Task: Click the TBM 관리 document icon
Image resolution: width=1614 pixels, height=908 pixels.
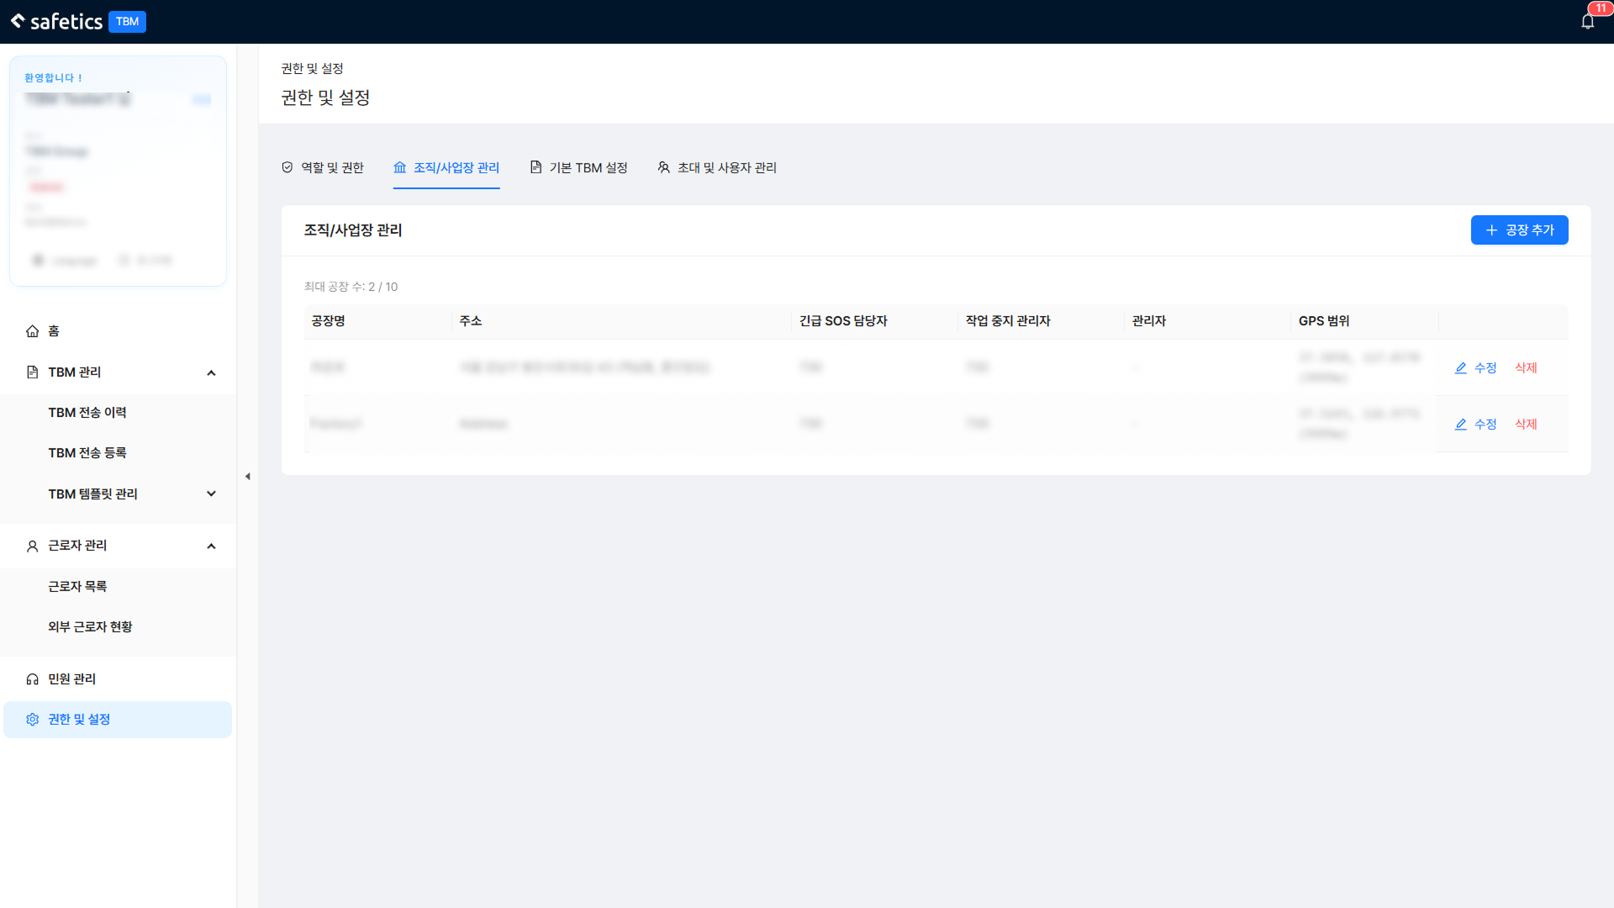Action: tap(32, 372)
